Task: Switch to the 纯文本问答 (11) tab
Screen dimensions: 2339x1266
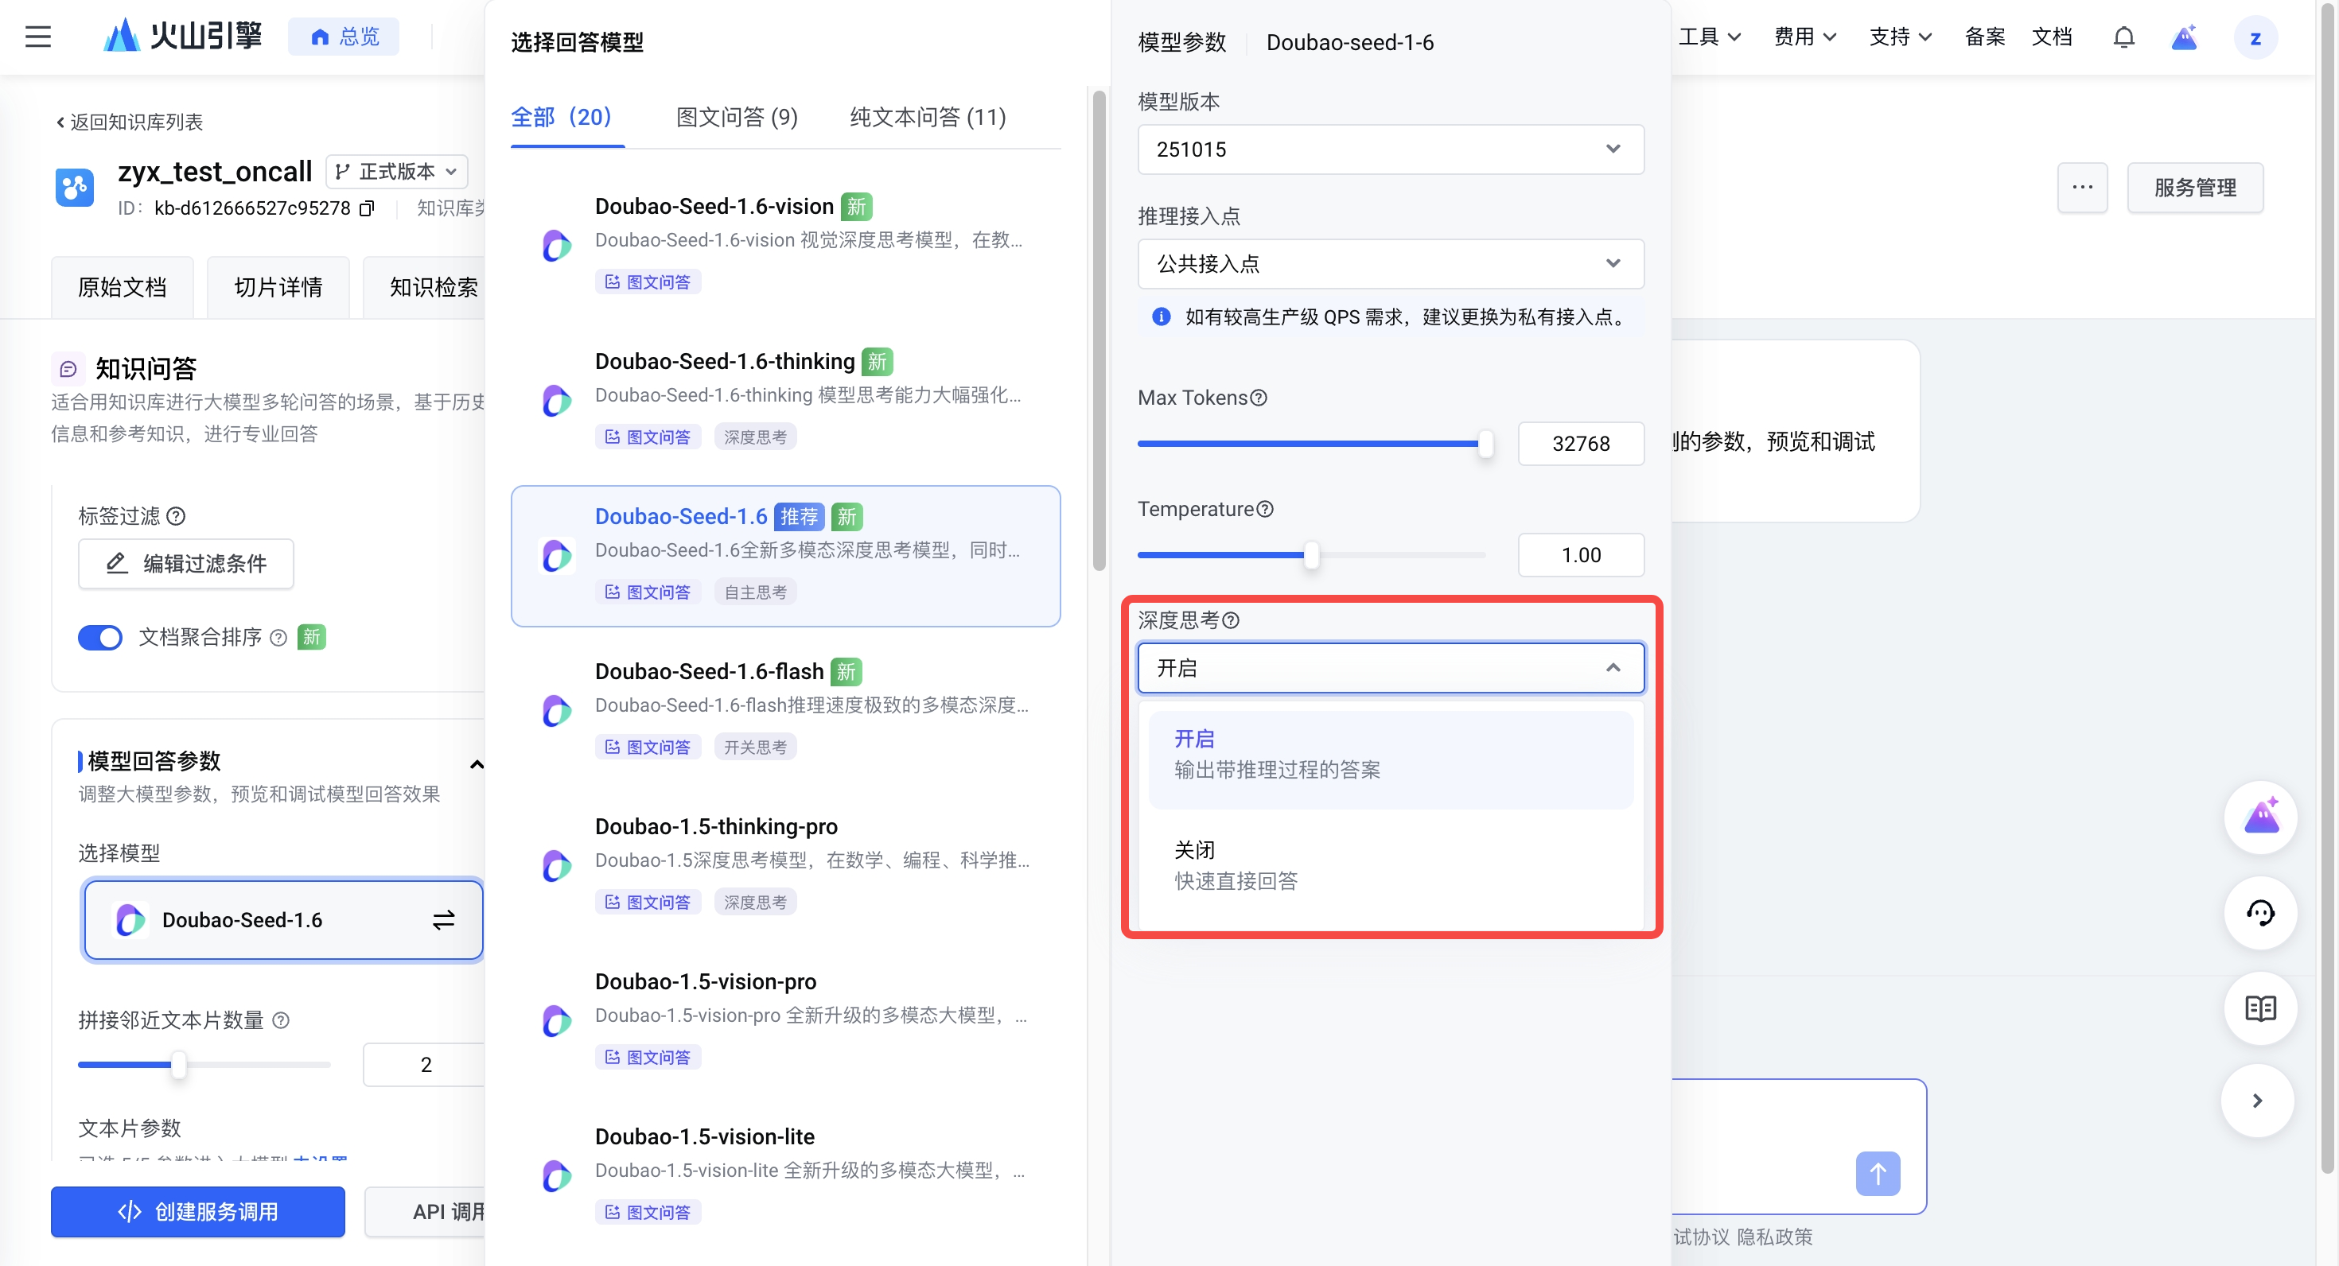Action: click(927, 117)
